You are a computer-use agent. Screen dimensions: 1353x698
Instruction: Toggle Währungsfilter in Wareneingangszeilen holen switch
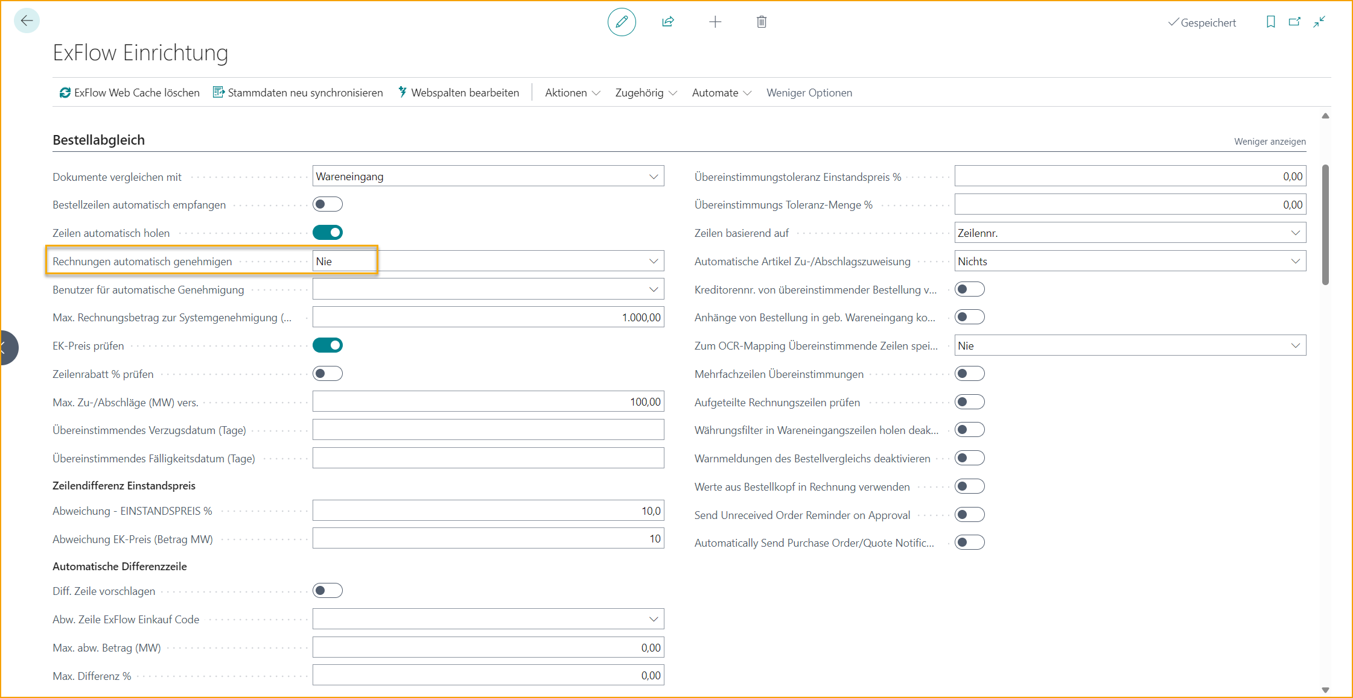pyautogui.click(x=970, y=430)
